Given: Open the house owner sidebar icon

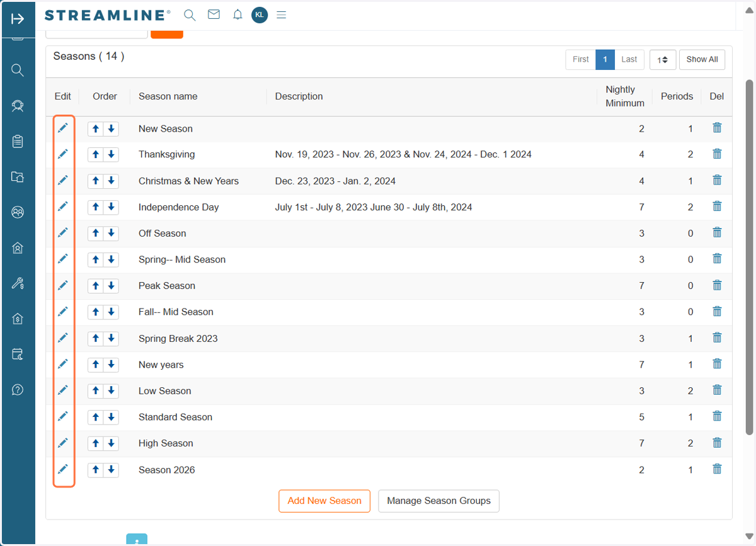Looking at the screenshot, I should 18,248.
